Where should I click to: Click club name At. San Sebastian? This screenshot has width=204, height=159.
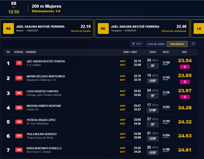point(37,124)
